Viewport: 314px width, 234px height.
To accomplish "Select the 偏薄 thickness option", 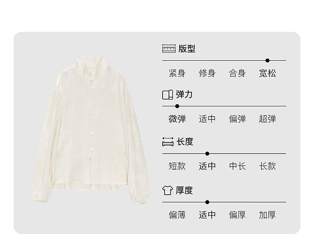I will tap(177, 215).
